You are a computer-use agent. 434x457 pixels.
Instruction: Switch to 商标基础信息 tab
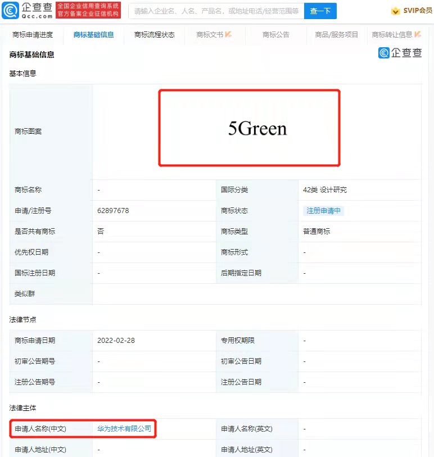point(93,35)
